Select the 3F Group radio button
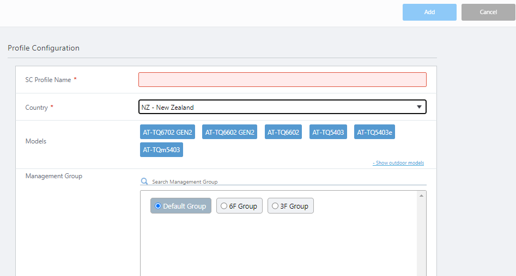 [275, 206]
